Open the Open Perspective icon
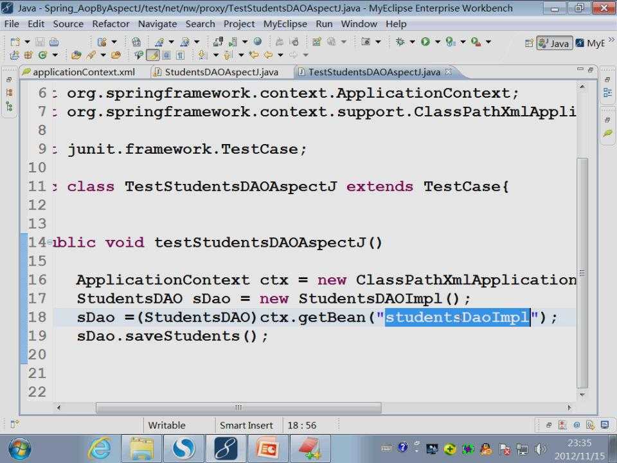This screenshot has height=463, width=617. tap(529, 43)
